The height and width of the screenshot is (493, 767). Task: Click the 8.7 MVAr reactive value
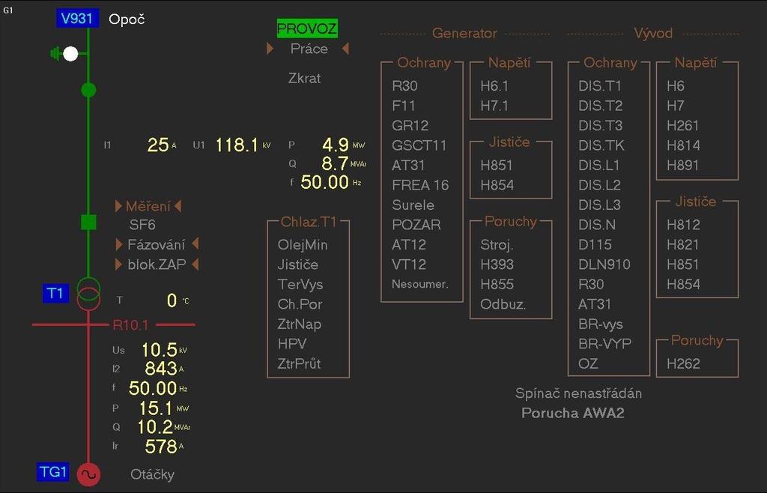[336, 163]
